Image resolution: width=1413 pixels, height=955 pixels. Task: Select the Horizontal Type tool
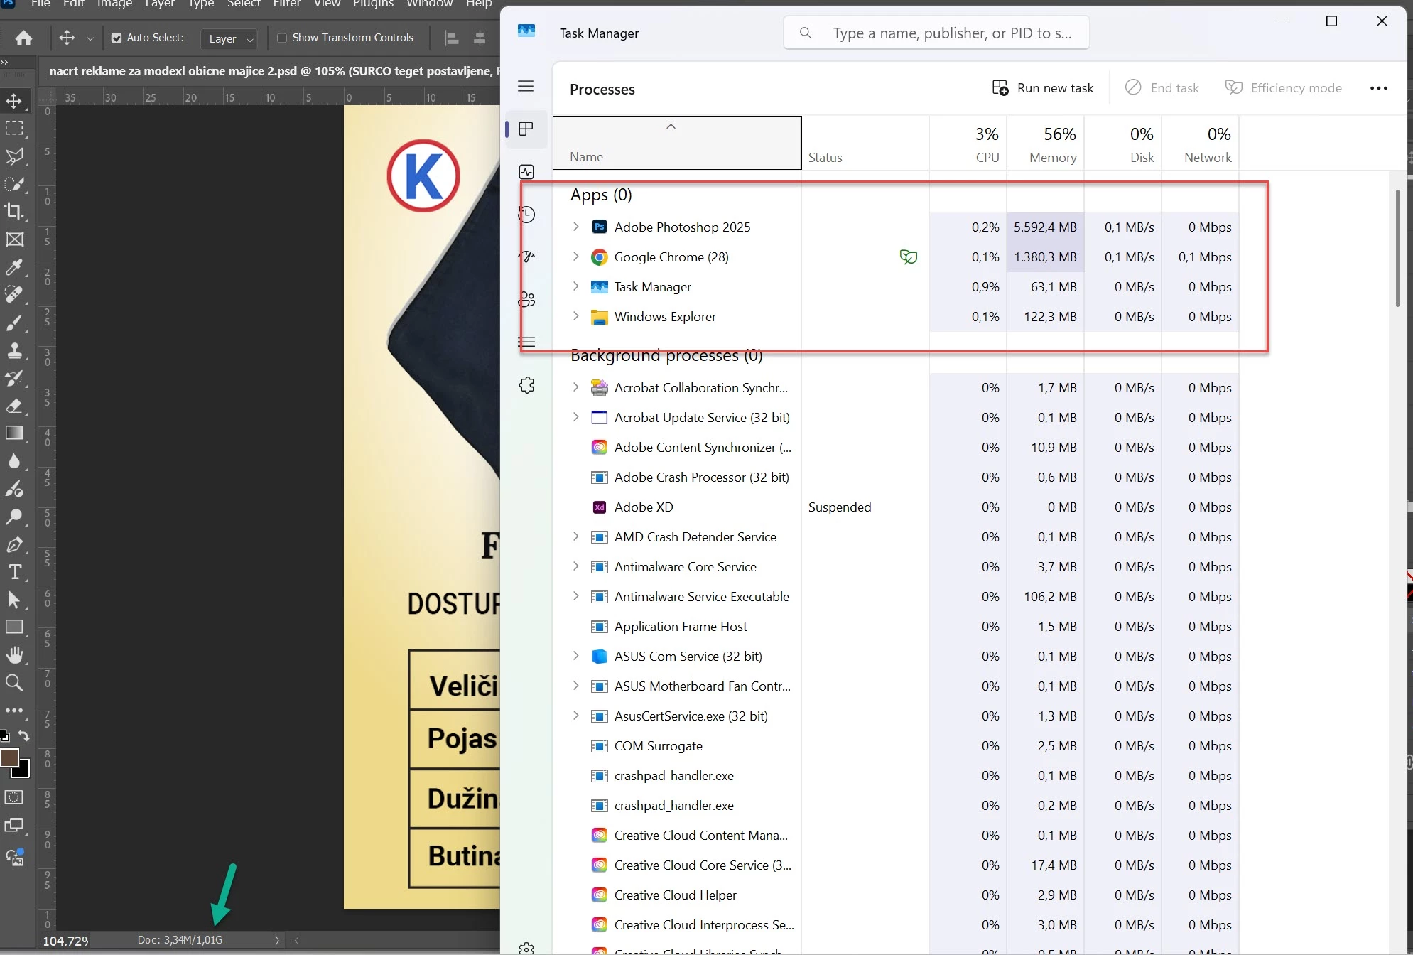(14, 572)
